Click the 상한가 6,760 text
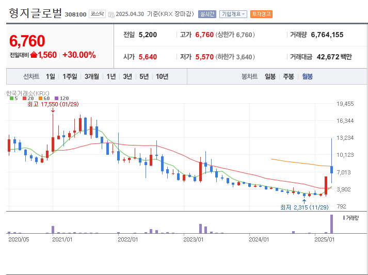Screen dimensions: 368x275 (x=235, y=35)
